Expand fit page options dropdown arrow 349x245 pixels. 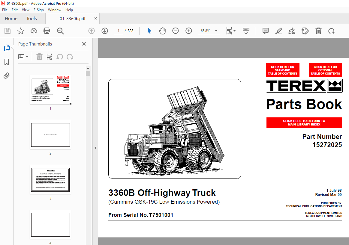pos(234,31)
